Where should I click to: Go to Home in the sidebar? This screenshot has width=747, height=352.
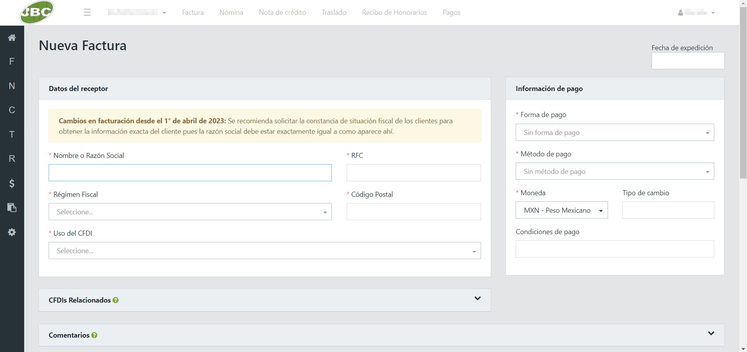[x=12, y=37]
